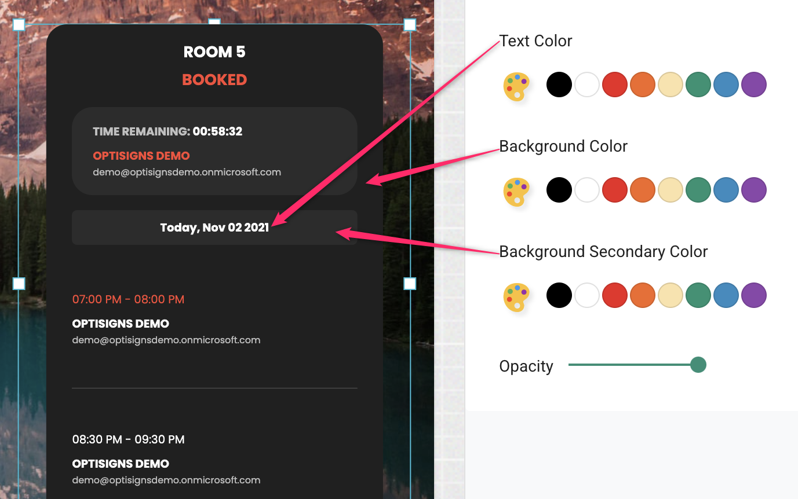Click the left-middle resize handle of widget
The image size is (798, 499).
[x=19, y=283]
